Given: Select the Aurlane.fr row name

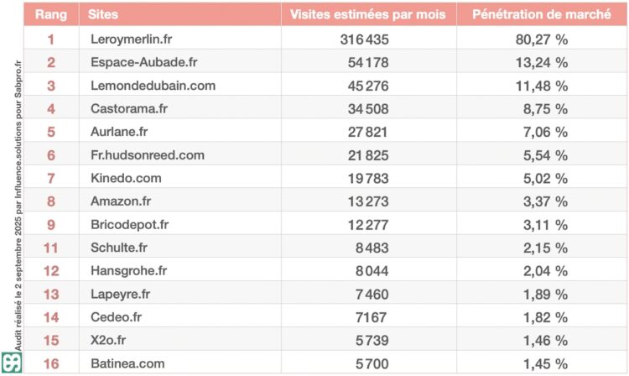Looking at the screenshot, I should point(119,132).
